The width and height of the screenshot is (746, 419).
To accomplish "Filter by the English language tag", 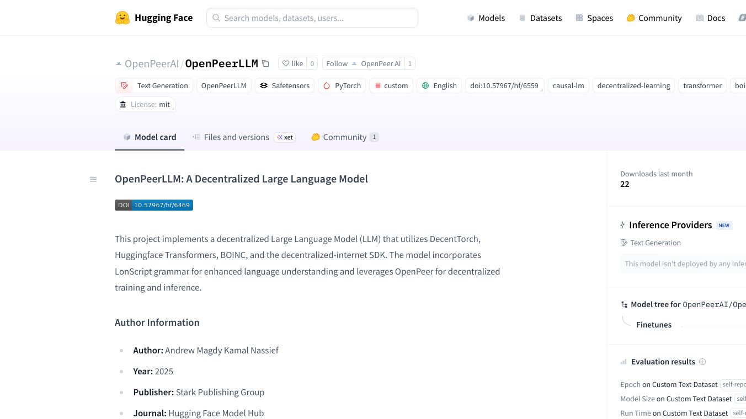I will (439, 85).
